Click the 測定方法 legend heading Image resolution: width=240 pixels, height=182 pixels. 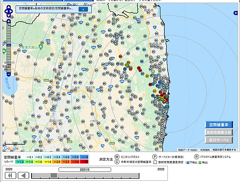pyautogui.click(x=106, y=160)
